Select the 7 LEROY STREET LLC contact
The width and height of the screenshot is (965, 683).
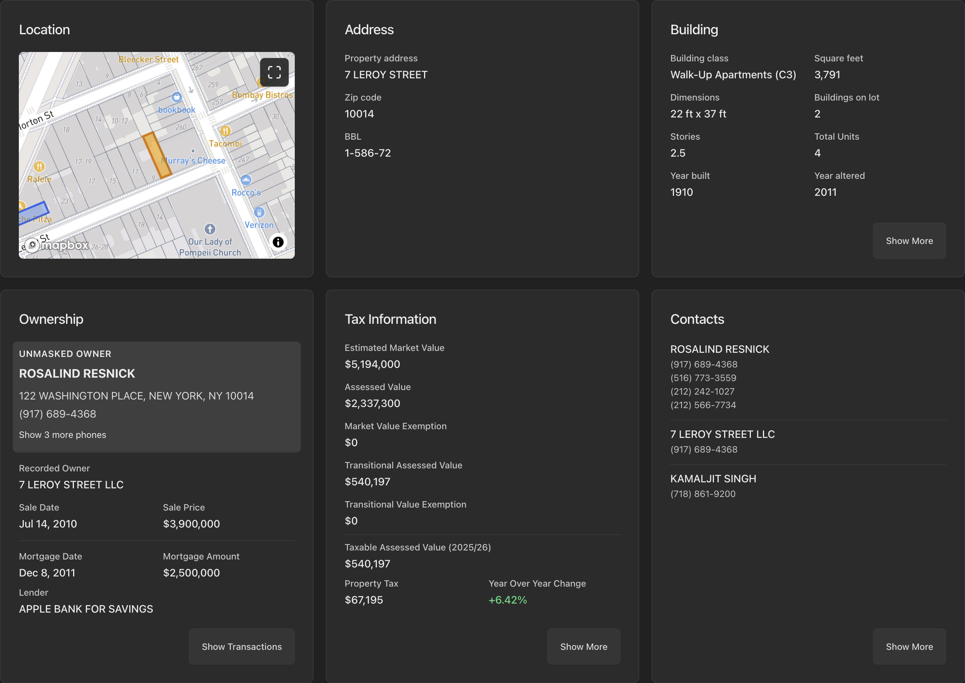(722, 434)
